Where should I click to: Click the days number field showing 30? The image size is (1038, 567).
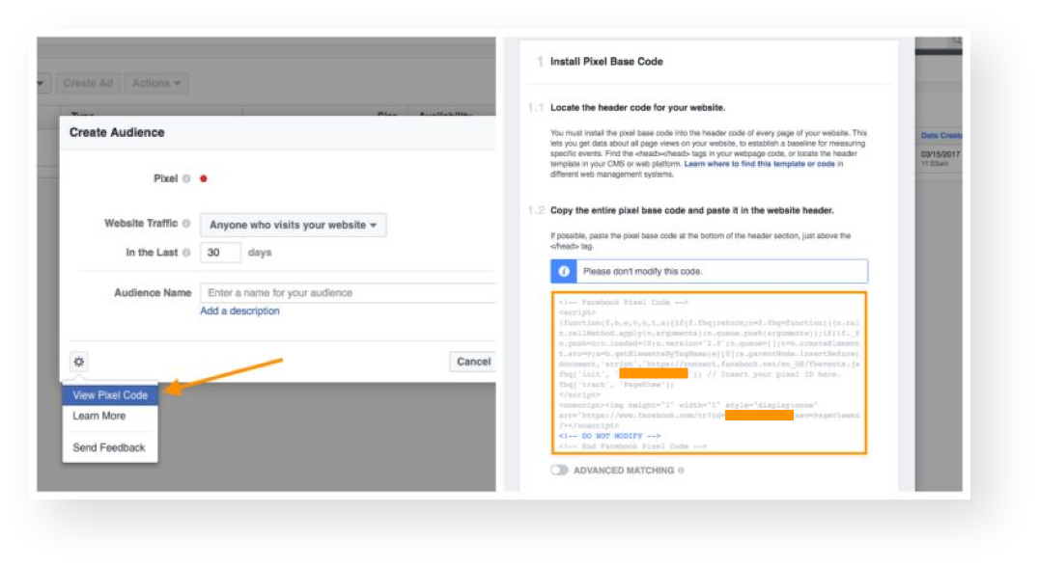click(x=220, y=253)
